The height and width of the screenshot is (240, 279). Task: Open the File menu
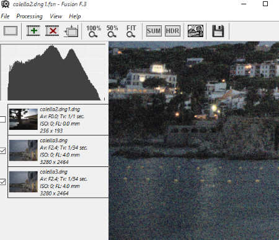(5, 16)
